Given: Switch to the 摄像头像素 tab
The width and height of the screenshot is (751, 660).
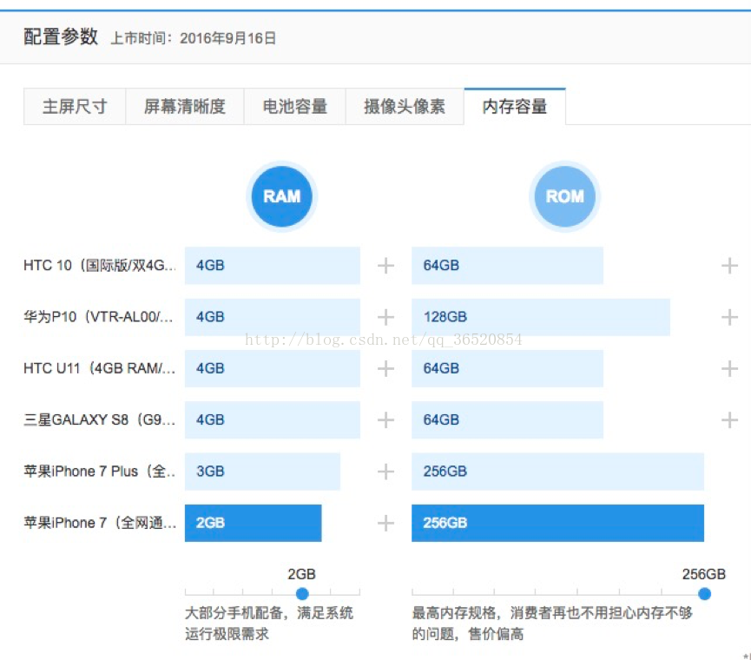Looking at the screenshot, I should 405,106.
